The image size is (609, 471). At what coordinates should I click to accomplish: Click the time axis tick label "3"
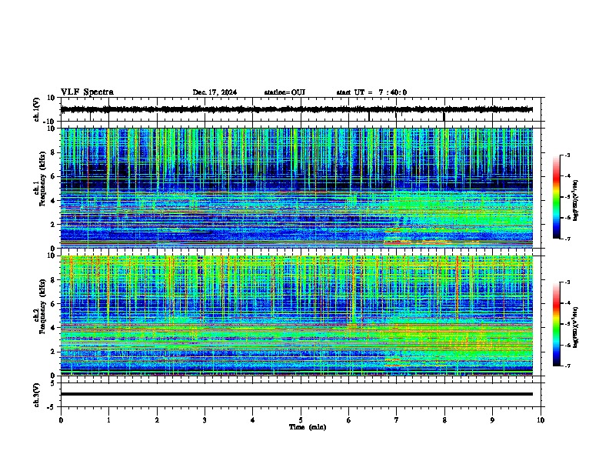coord(205,420)
